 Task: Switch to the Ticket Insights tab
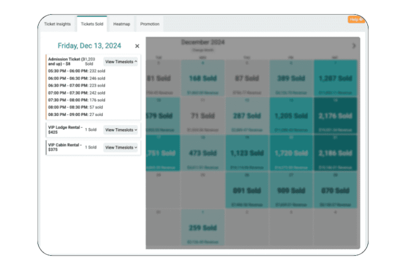coord(57,24)
